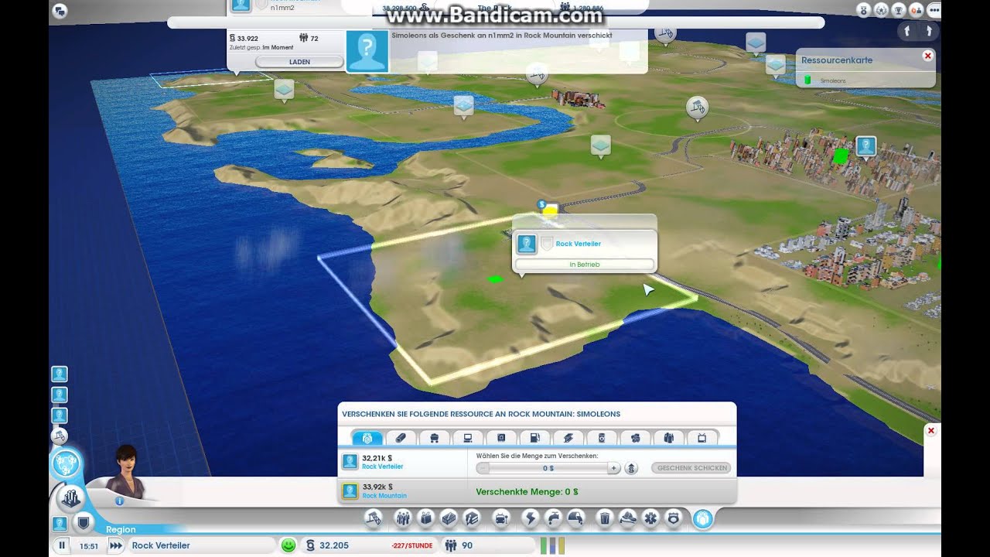990x557 pixels.
Task: Open the roads map icon in bottom toolbar
Action: pos(374,518)
